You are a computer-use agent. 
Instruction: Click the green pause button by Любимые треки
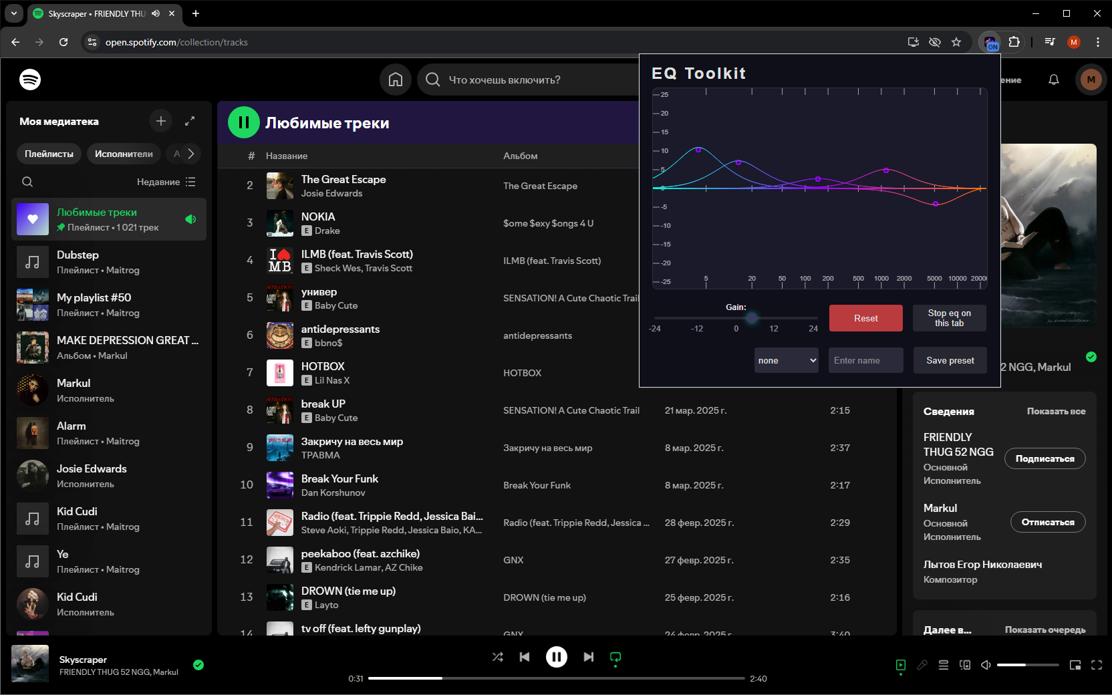[x=244, y=122]
